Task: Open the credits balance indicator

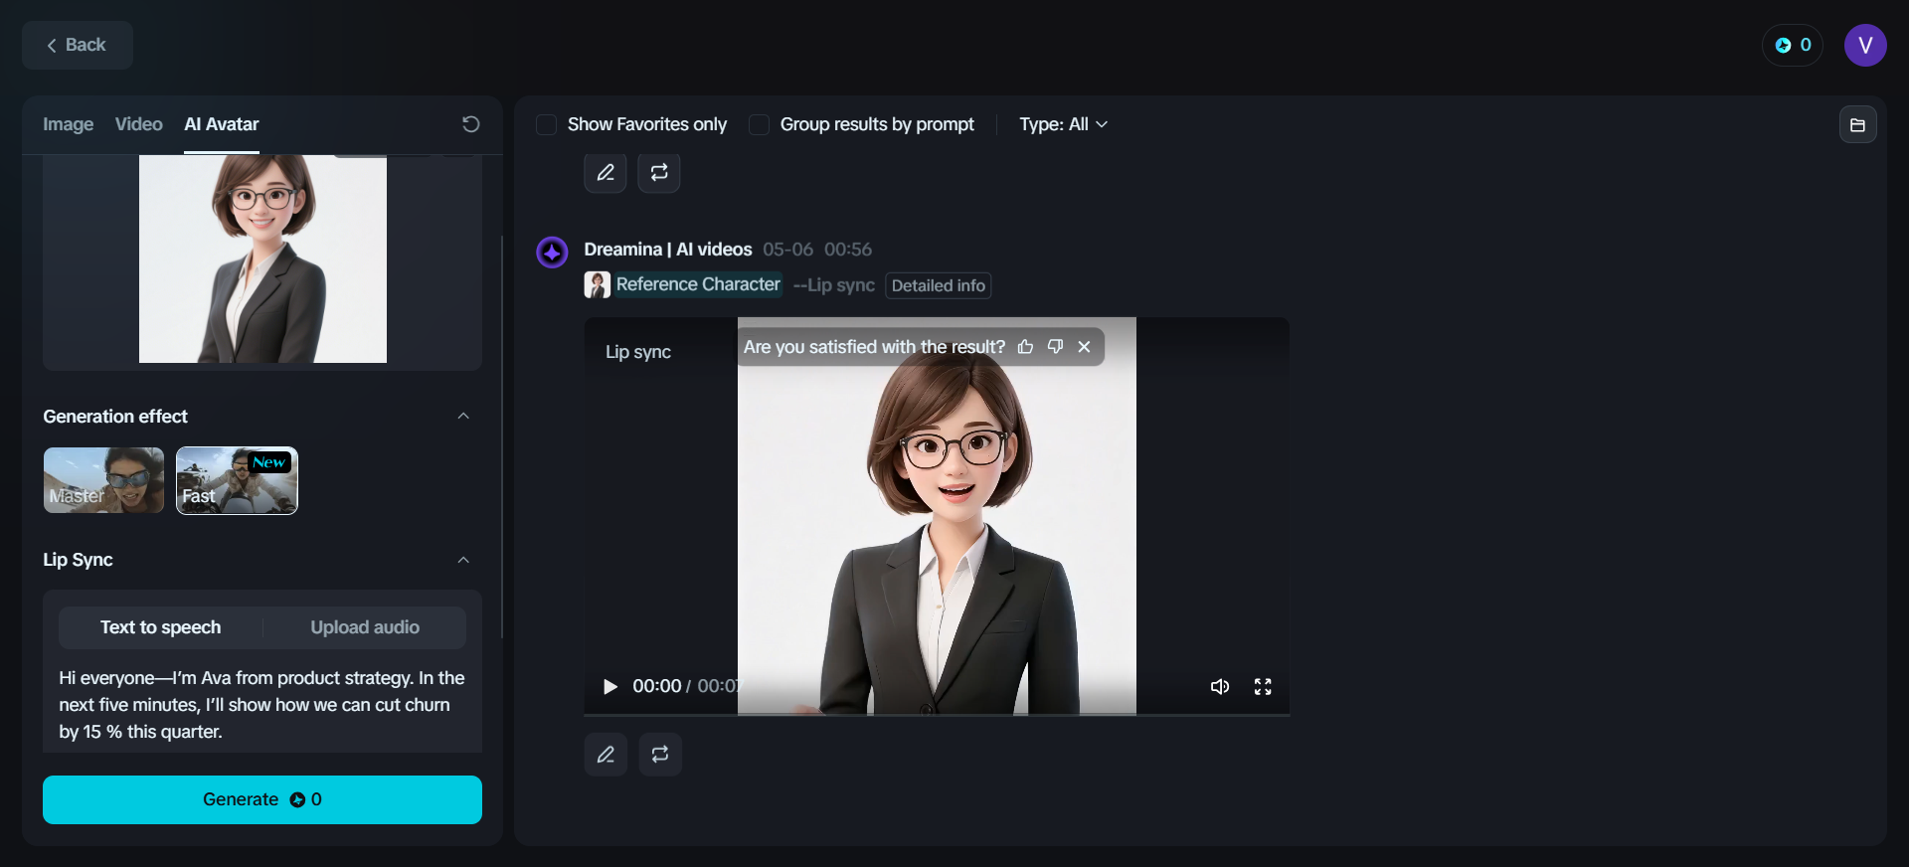Action: (x=1793, y=45)
